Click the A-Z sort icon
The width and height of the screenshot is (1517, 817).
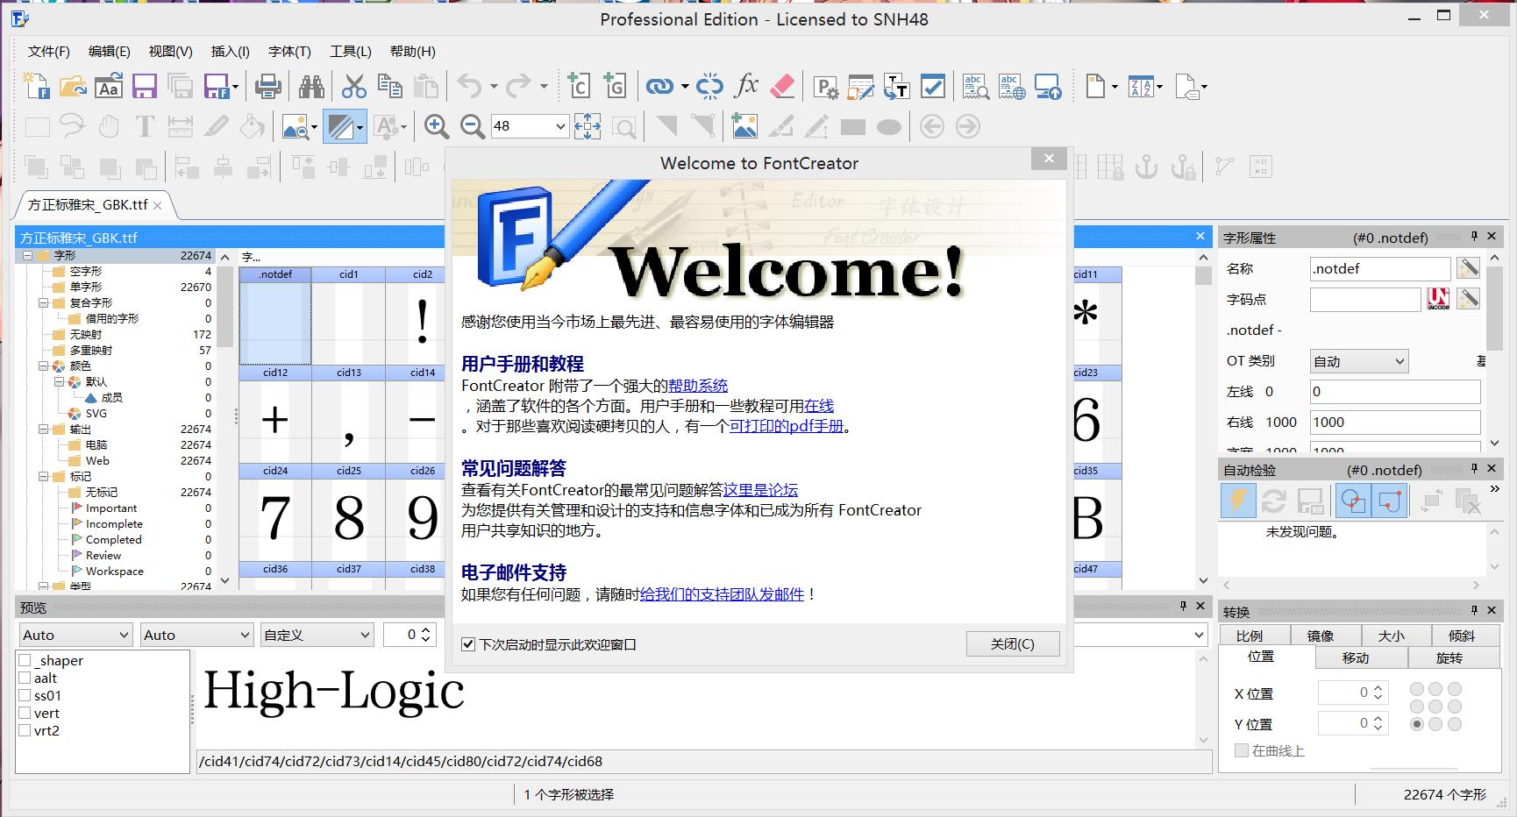(x=1141, y=86)
